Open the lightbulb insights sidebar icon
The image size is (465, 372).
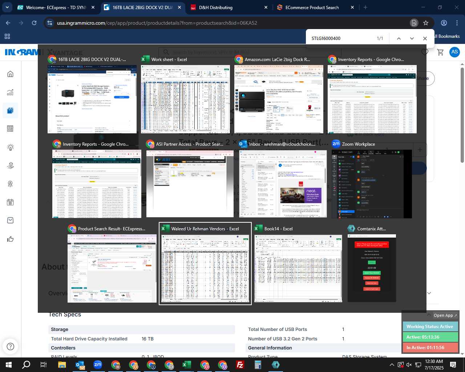[10, 147]
